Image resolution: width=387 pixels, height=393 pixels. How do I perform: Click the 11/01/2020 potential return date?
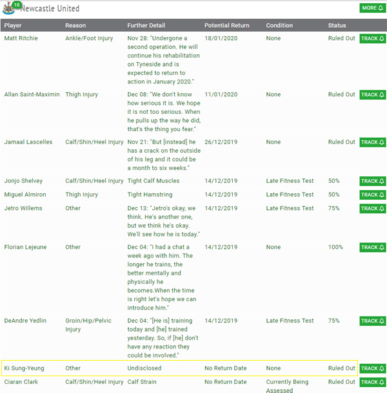(x=221, y=94)
